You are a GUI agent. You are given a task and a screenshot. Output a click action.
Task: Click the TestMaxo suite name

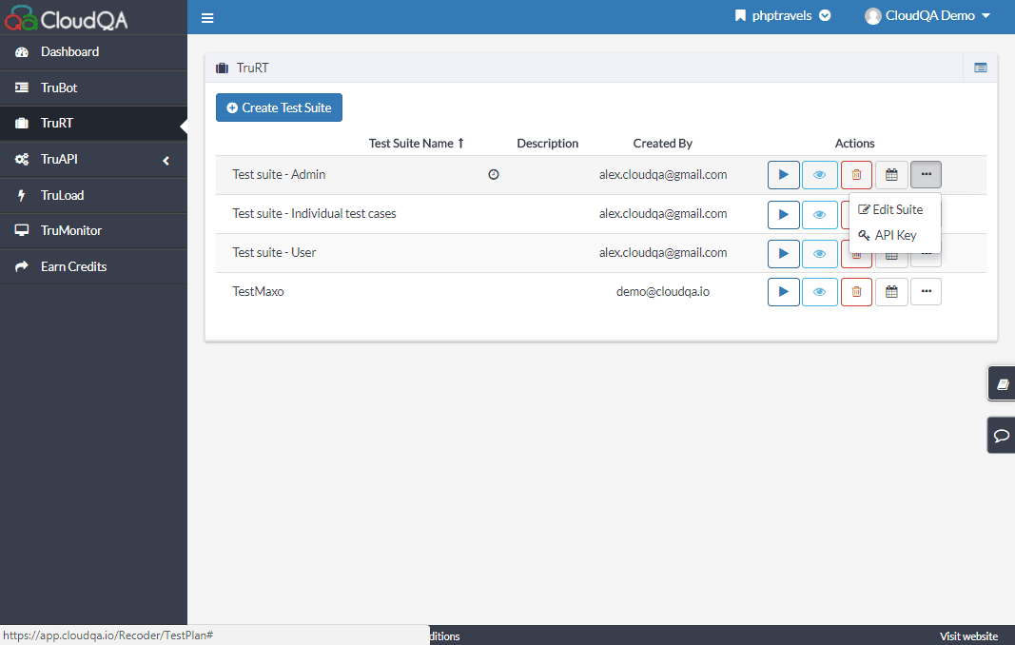(259, 291)
